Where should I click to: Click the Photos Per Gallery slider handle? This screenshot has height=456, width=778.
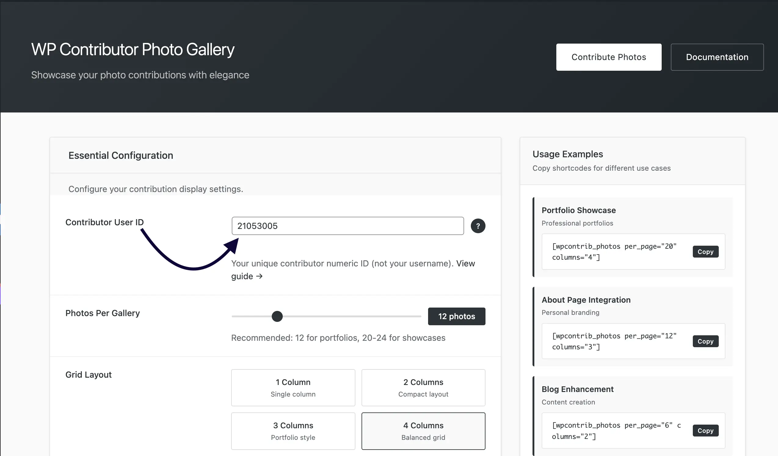click(277, 316)
